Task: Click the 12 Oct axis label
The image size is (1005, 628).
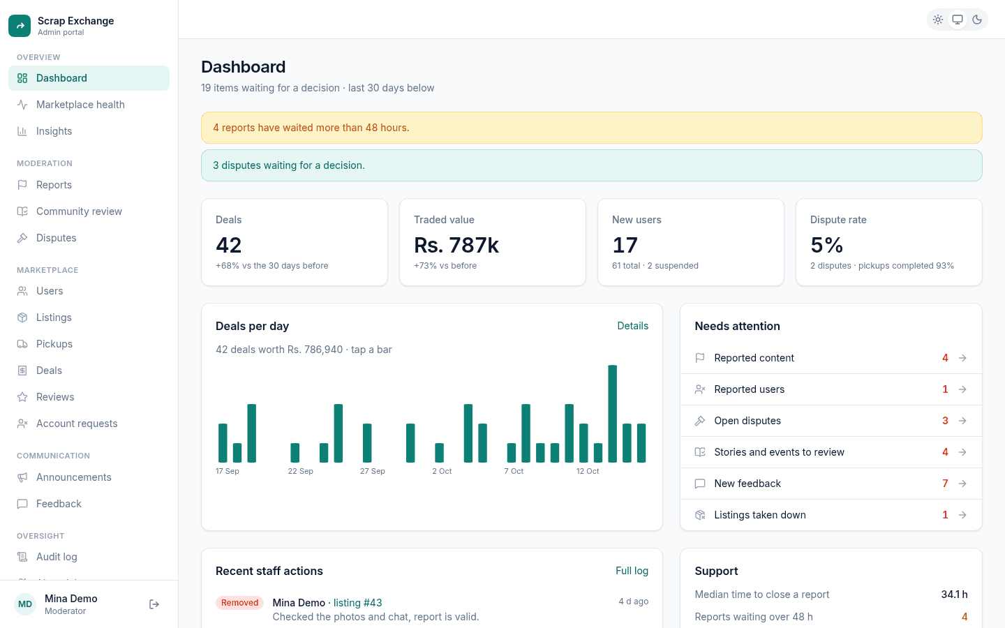Action: coord(588,472)
